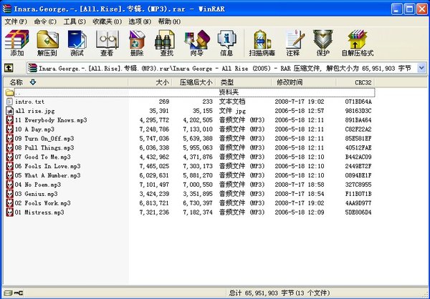Image resolution: width=430 pixels, height=299 pixels.
Task: Sort by 类型 column header
Action: (244, 82)
